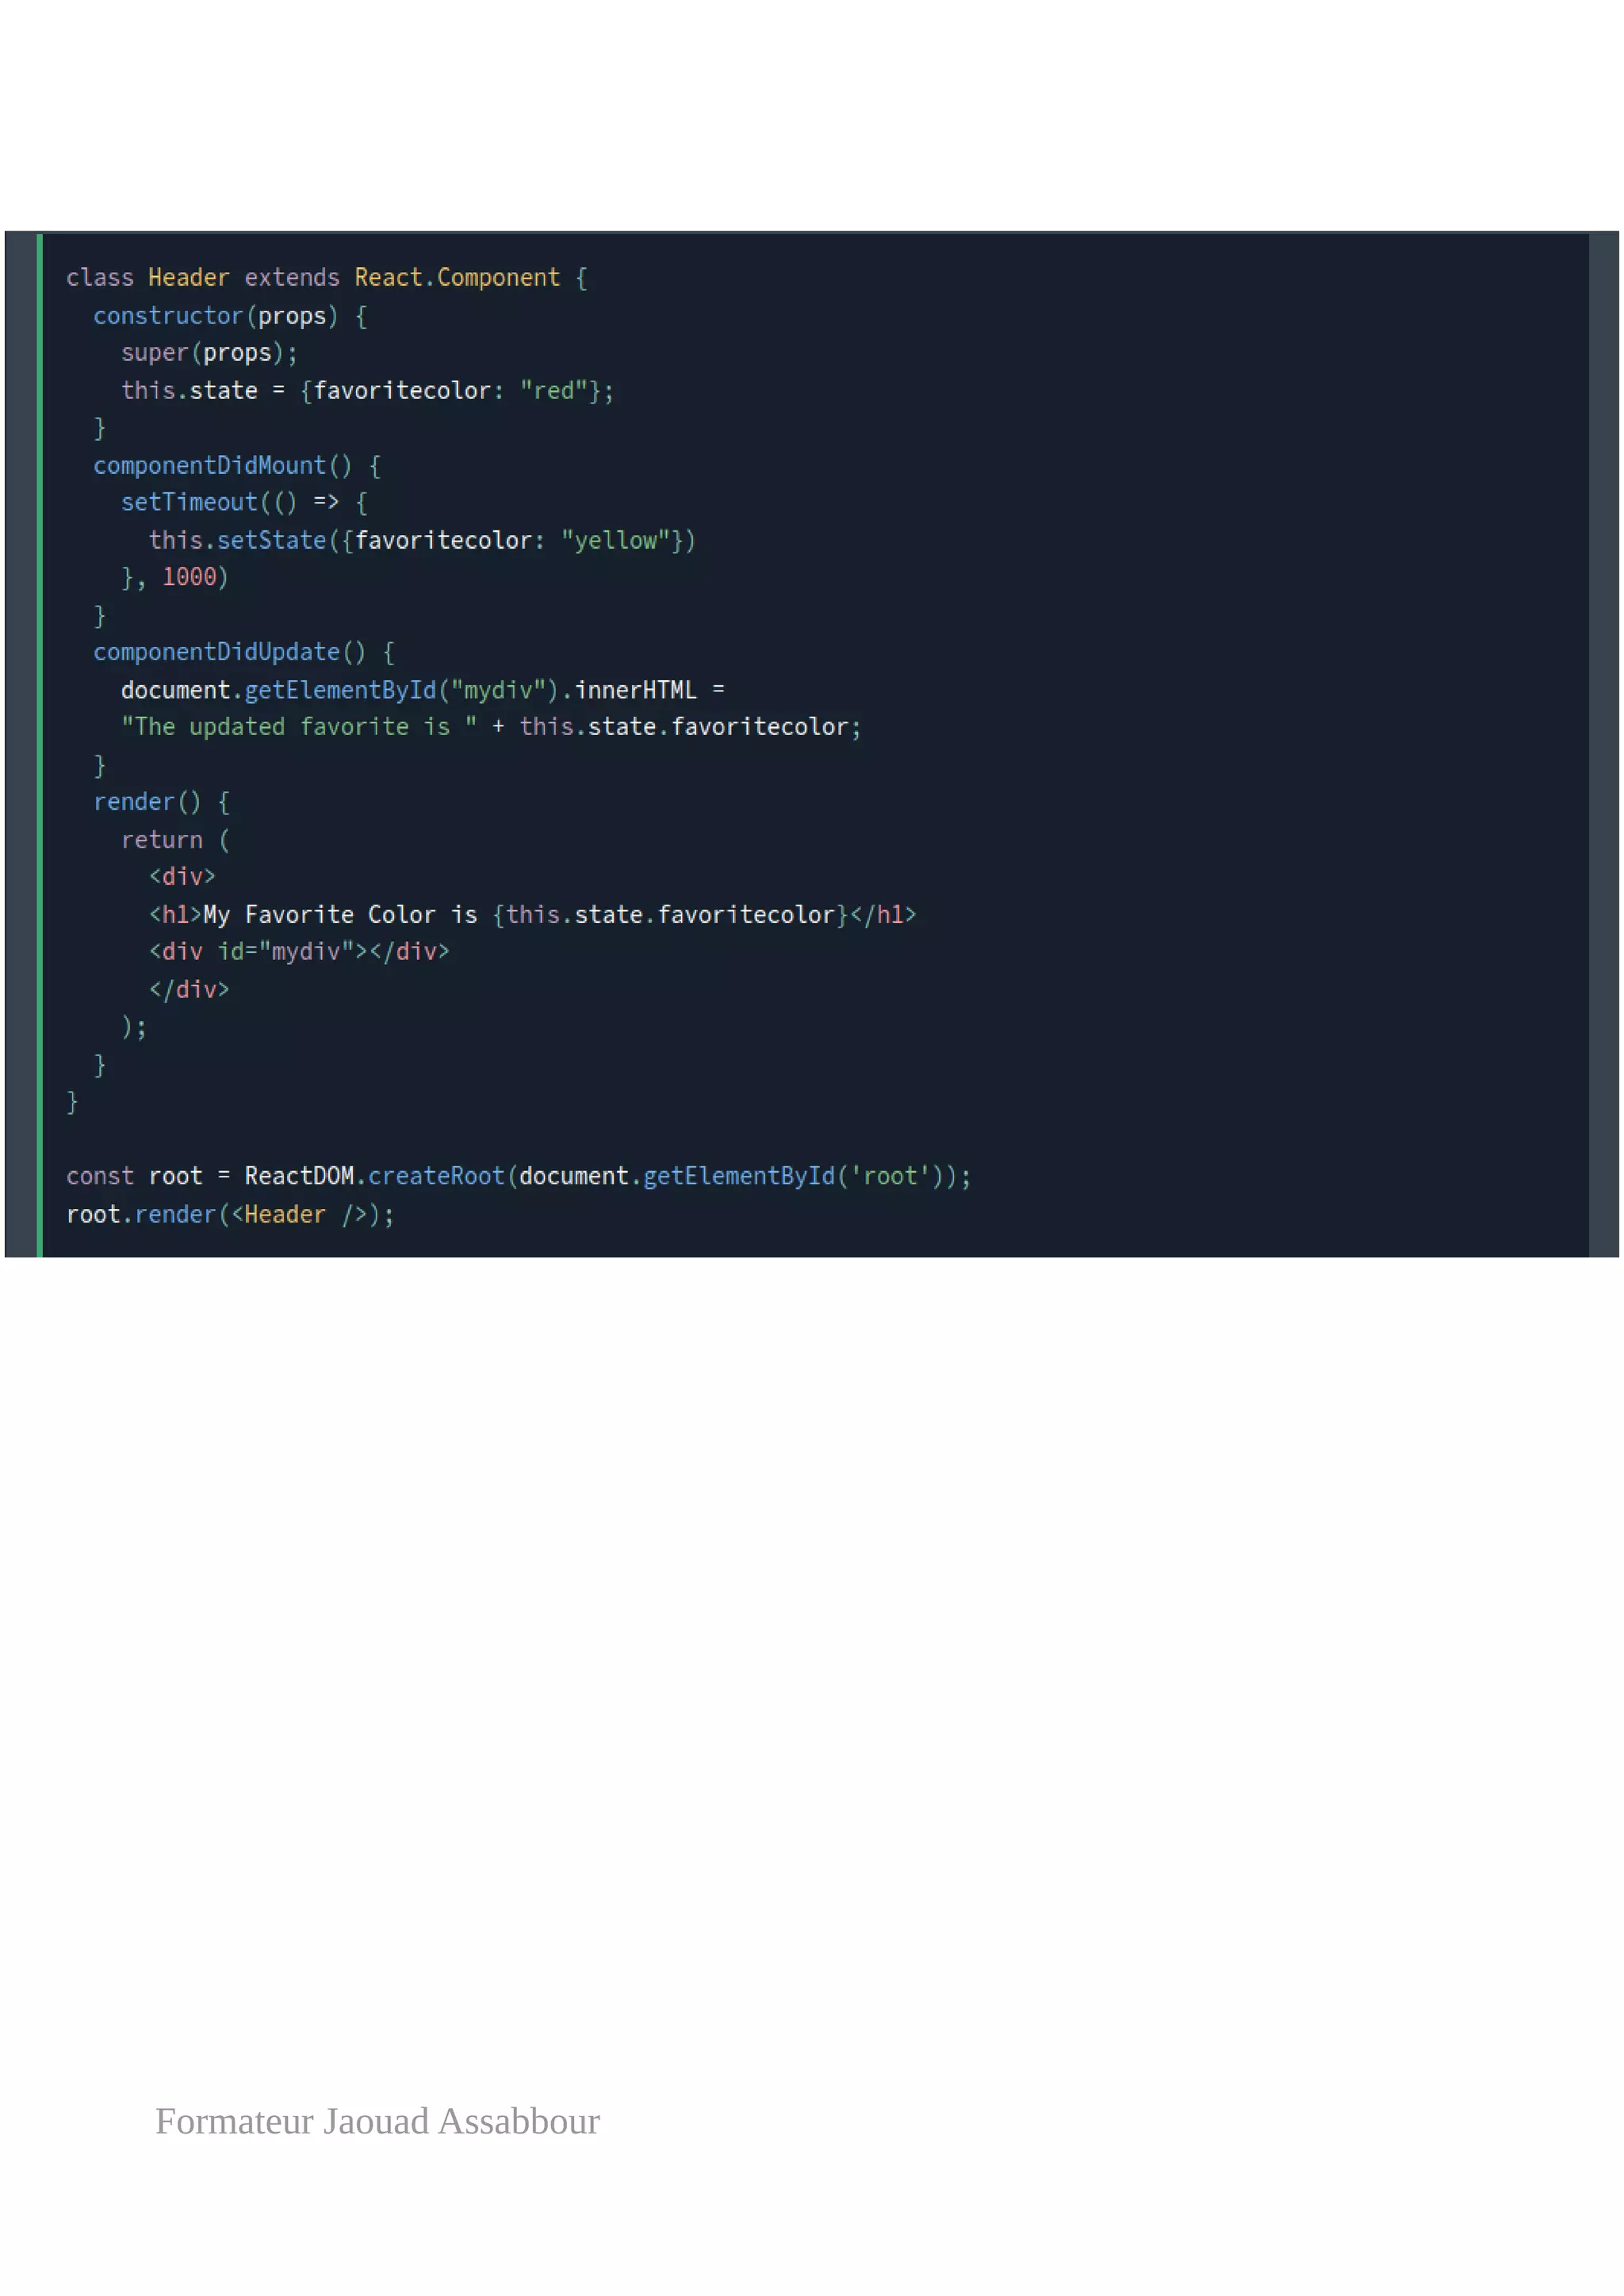Click the gray strip at code block's right
The height and width of the screenshot is (2296, 1624).
click(1603, 745)
